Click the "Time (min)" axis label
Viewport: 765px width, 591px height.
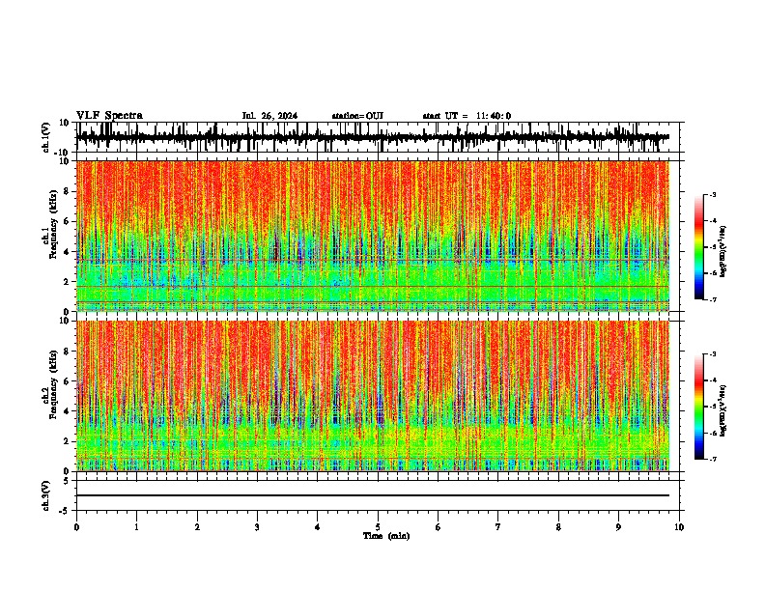(x=386, y=536)
